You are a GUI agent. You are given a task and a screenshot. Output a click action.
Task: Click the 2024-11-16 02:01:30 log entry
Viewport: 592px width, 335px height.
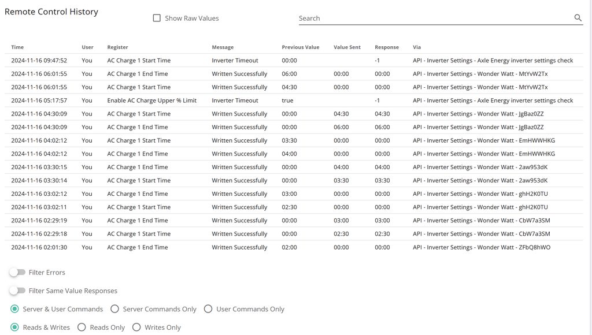(x=39, y=247)
